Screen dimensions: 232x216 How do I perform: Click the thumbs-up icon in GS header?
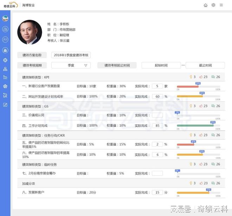tap(201, 106)
